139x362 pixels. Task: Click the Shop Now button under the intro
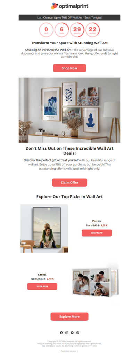point(69,68)
